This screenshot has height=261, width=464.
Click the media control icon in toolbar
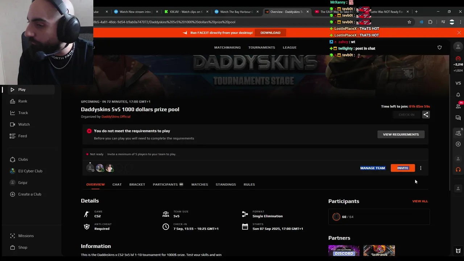[443, 22]
